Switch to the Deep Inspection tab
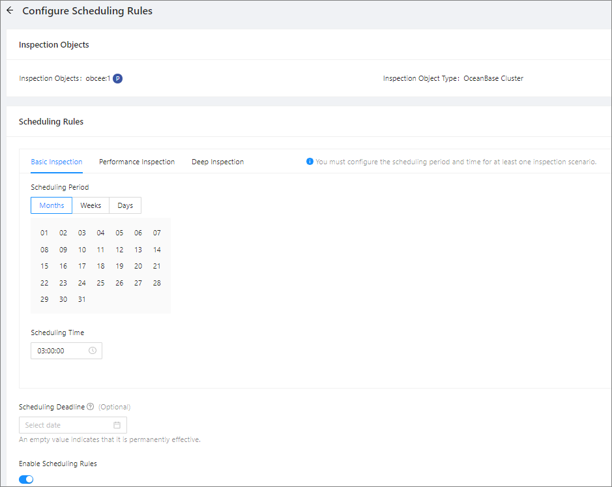Viewport: 612px width, 487px height. tap(218, 162)
